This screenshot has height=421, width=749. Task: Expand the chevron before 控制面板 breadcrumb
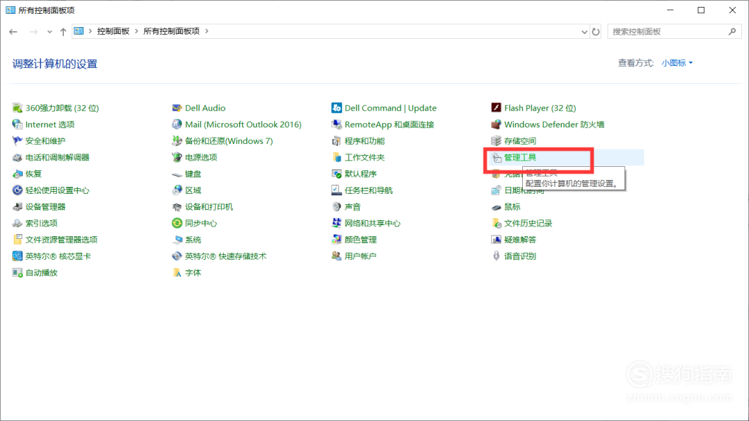(x=89, y=31)
